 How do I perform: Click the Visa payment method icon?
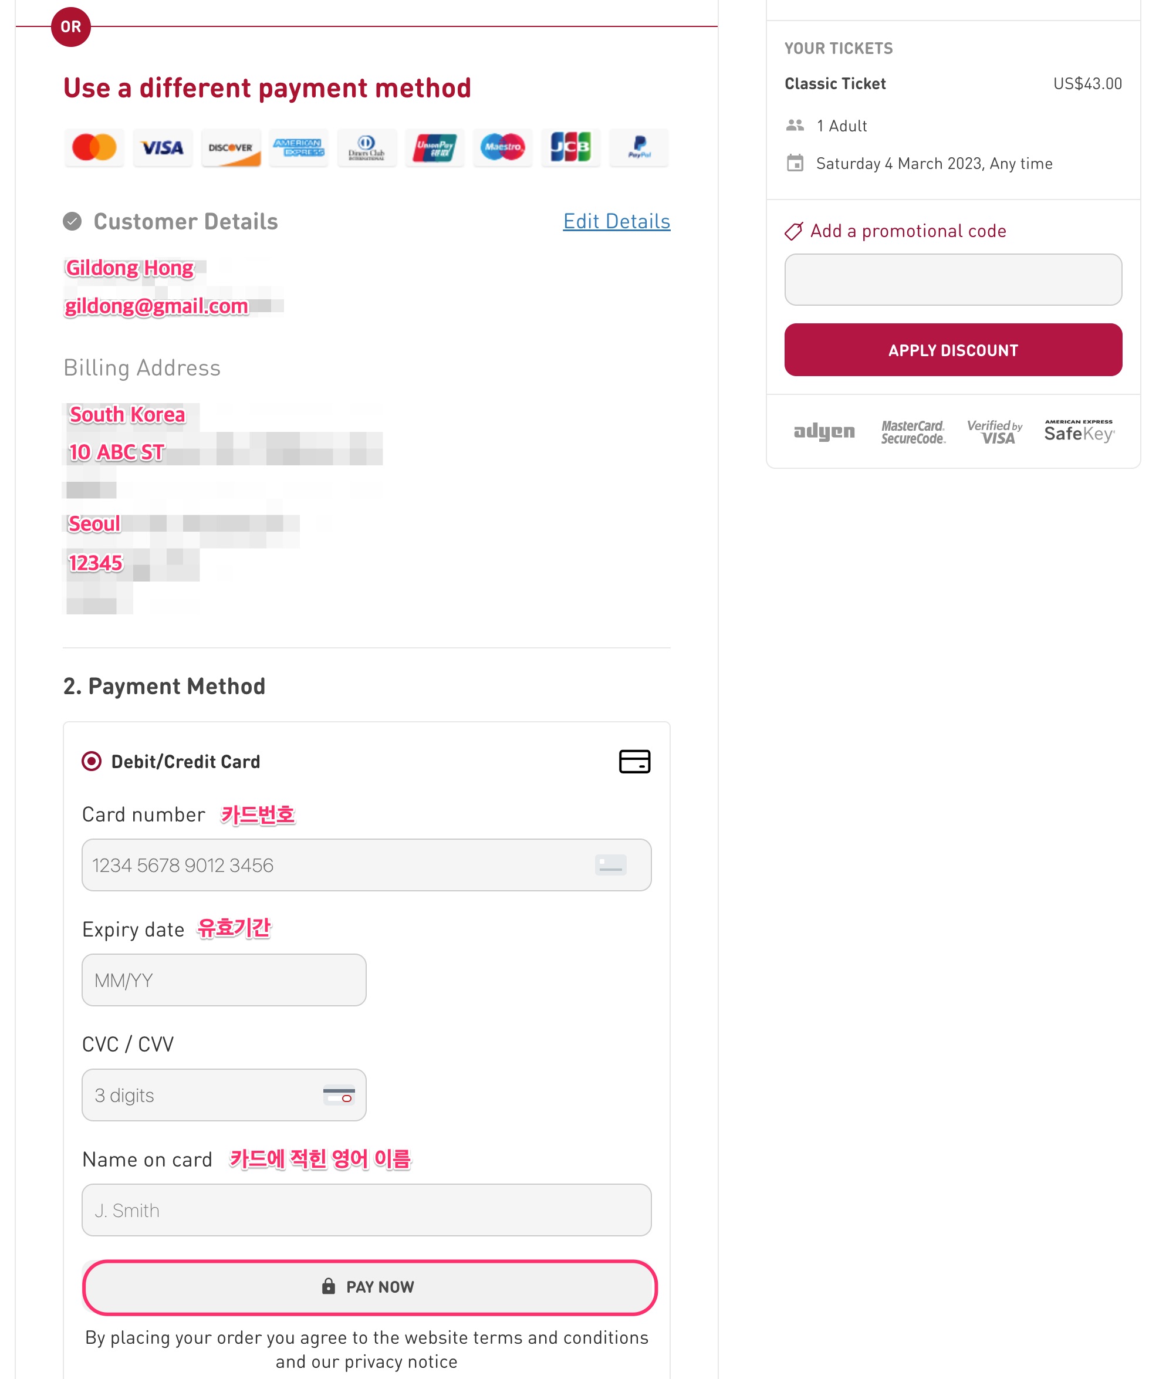tap(162, 148)
